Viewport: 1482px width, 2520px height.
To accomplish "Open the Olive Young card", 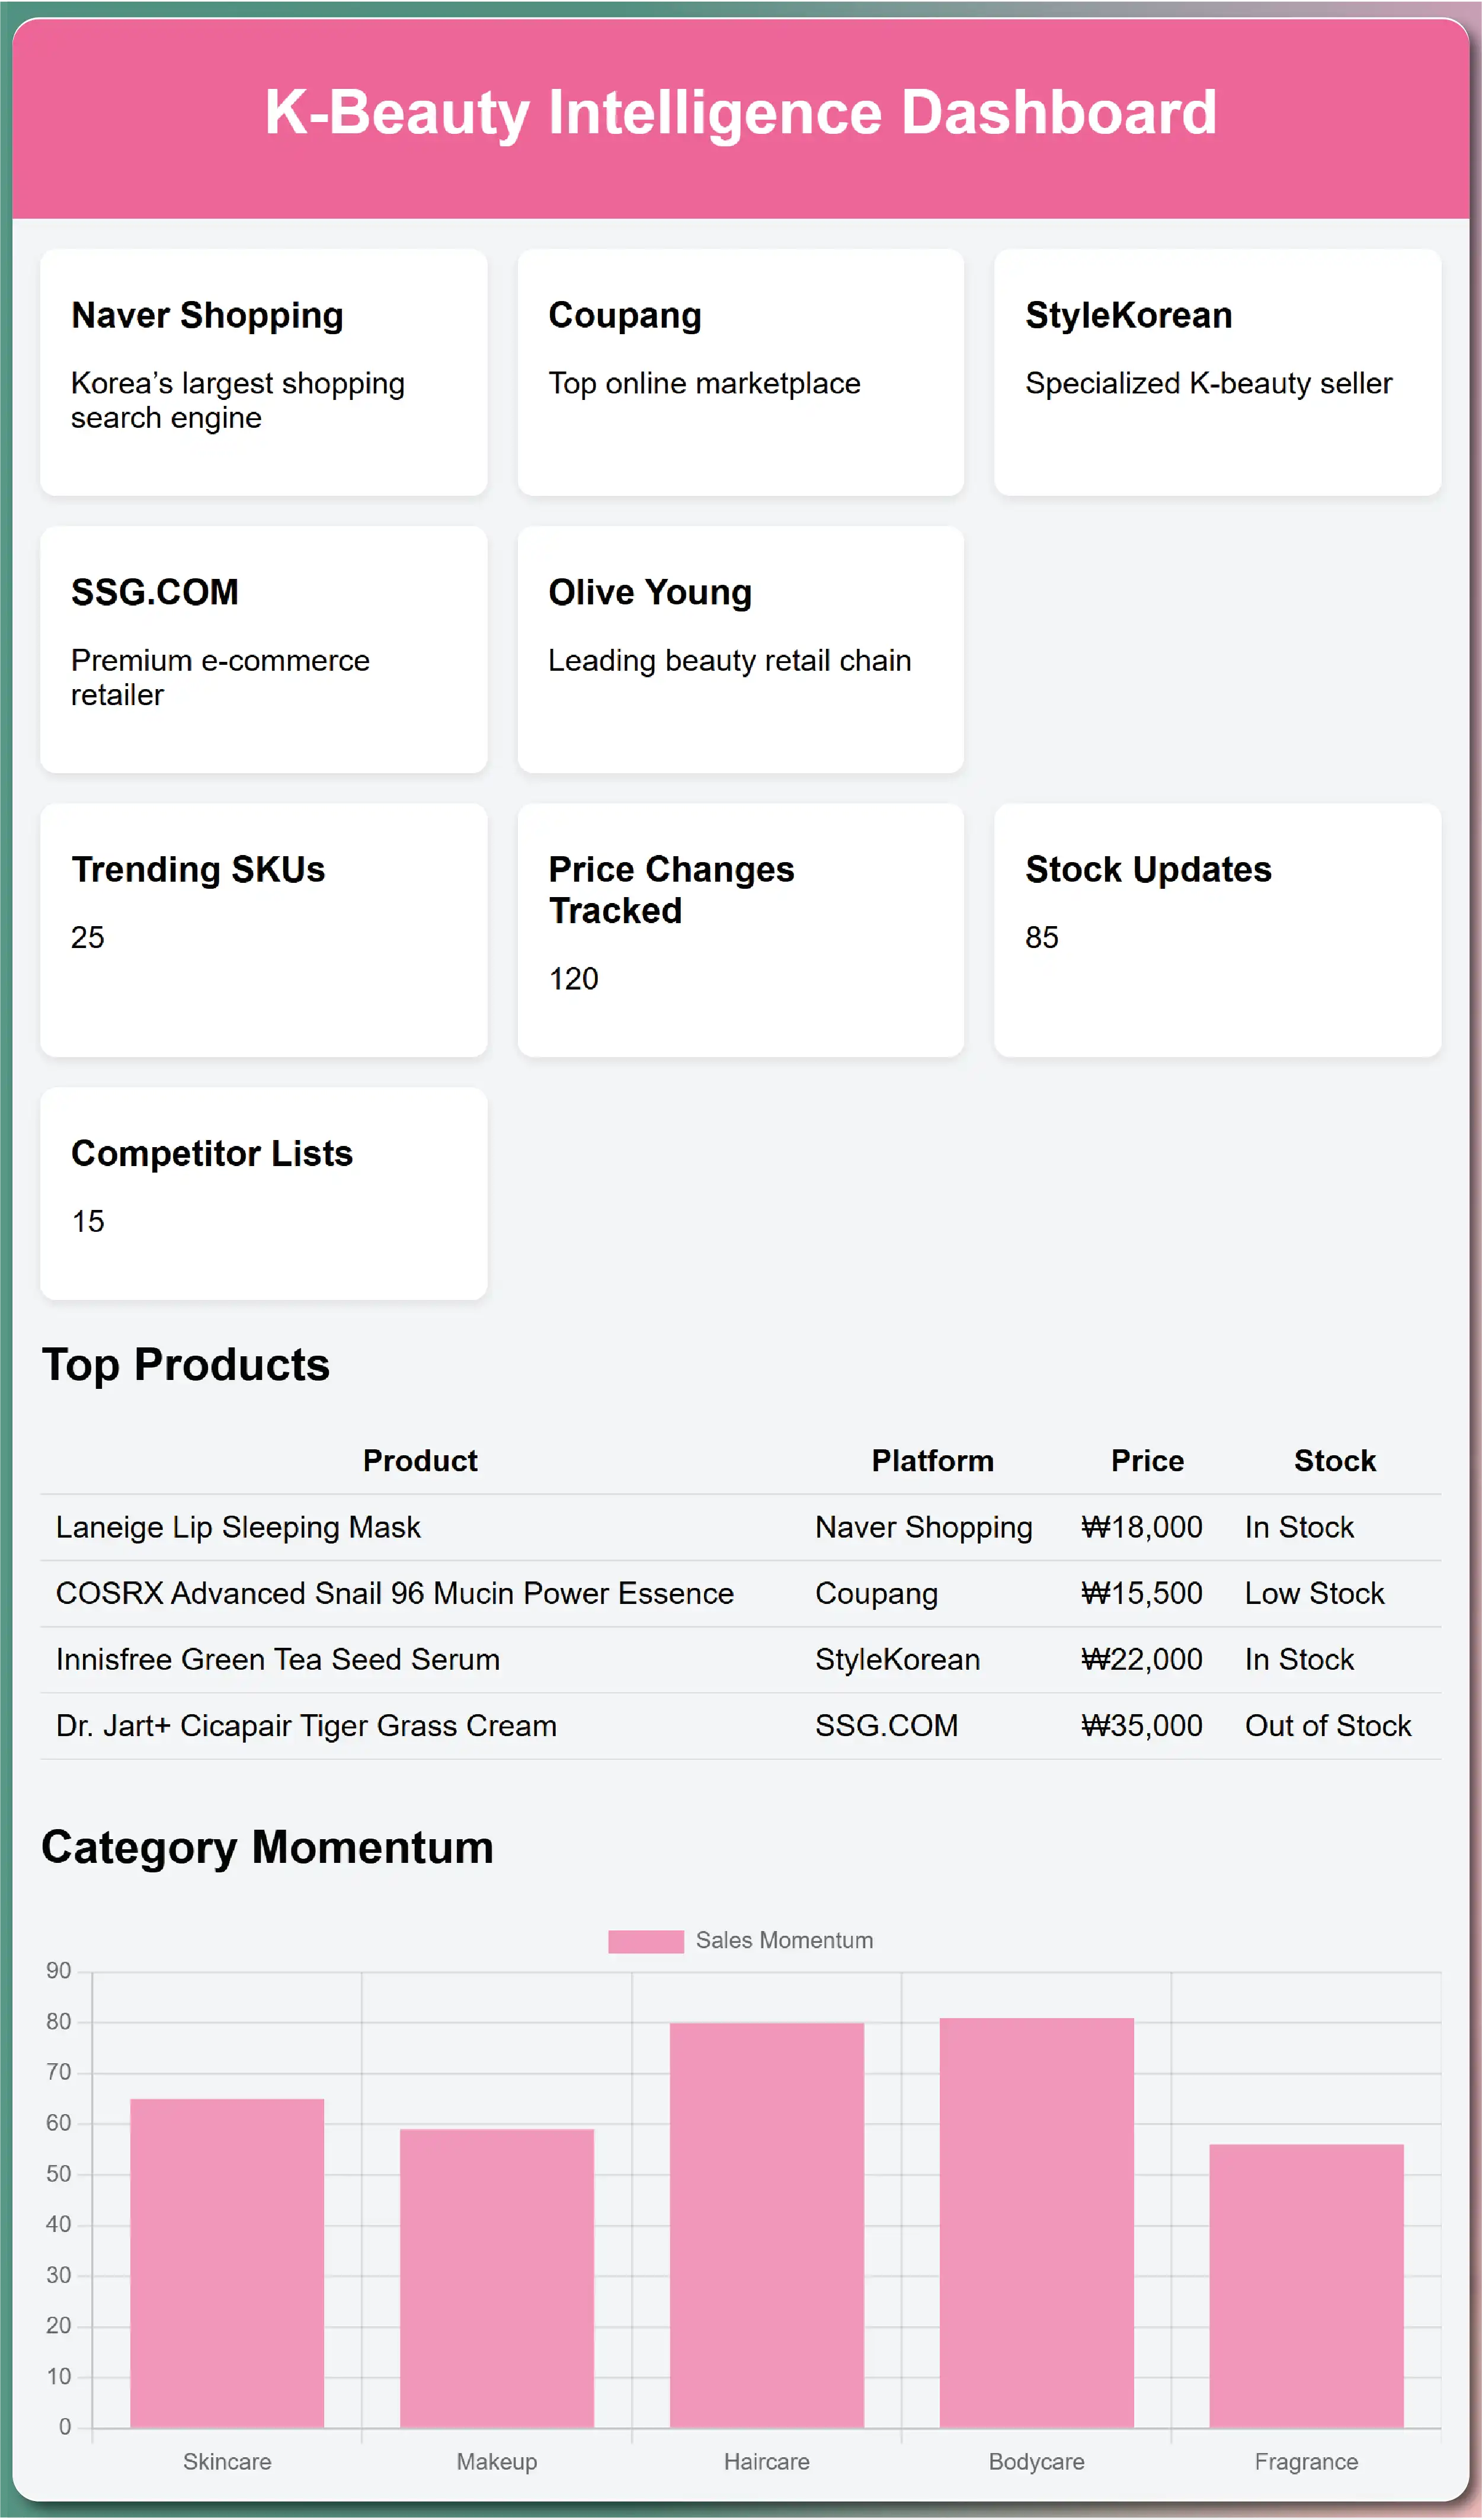I will click(x=740, y=649).
